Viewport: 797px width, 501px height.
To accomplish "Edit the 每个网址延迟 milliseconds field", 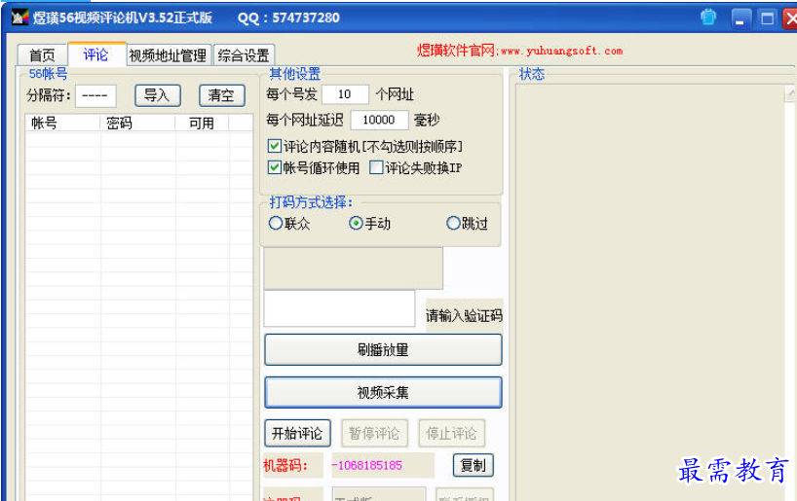I will point(379,120).
